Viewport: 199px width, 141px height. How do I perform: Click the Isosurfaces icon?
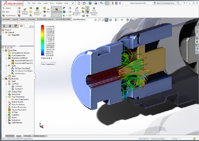[9, 94]
